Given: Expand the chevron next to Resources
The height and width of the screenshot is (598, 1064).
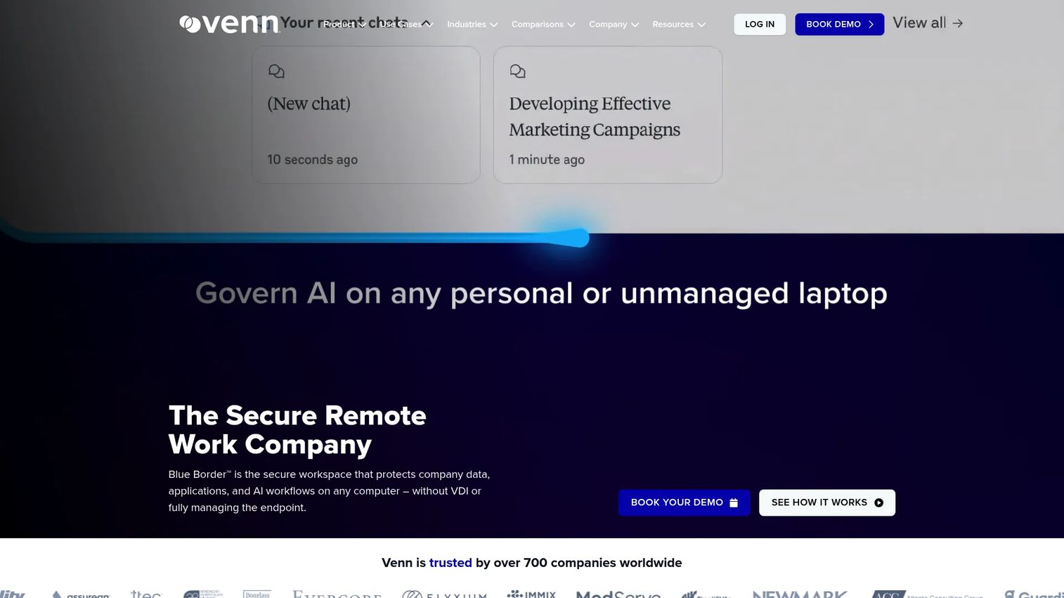Looking at the screenshot, I should 701,25.
